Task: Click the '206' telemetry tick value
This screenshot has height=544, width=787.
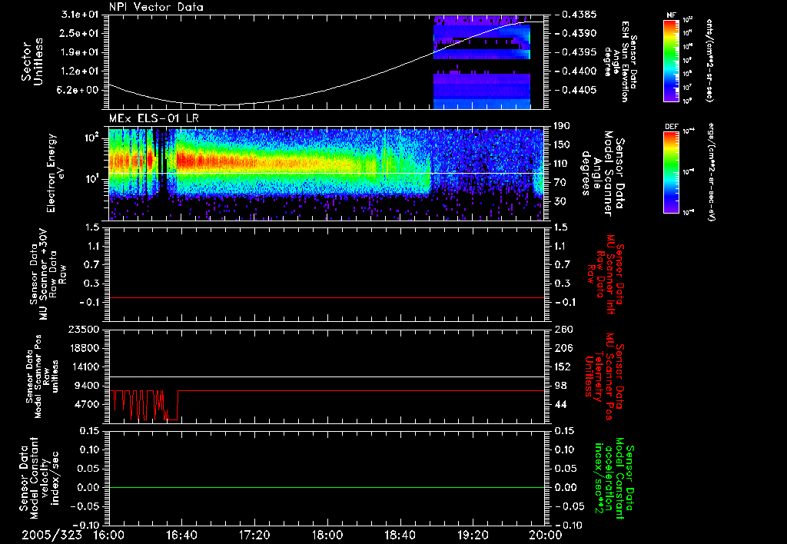Action: click(563, 348)
